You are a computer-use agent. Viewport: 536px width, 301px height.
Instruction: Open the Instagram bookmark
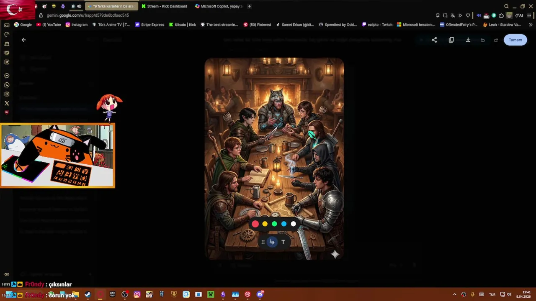[77, 25]
